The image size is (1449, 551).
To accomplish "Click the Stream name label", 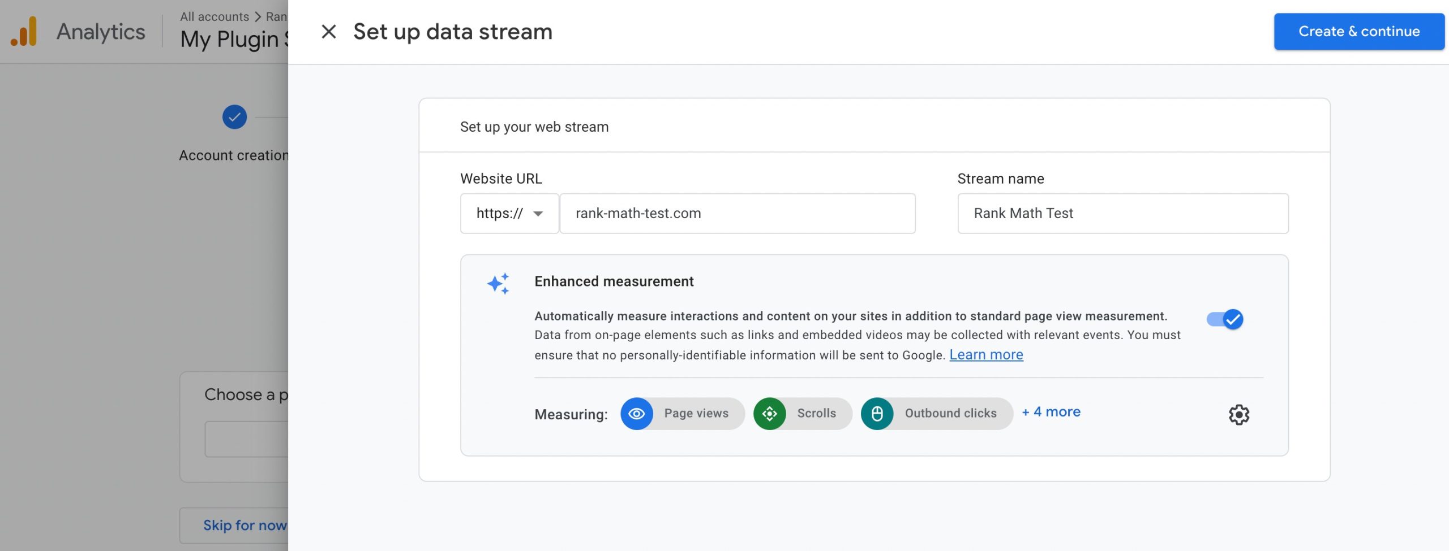I will click(1000, 179).
